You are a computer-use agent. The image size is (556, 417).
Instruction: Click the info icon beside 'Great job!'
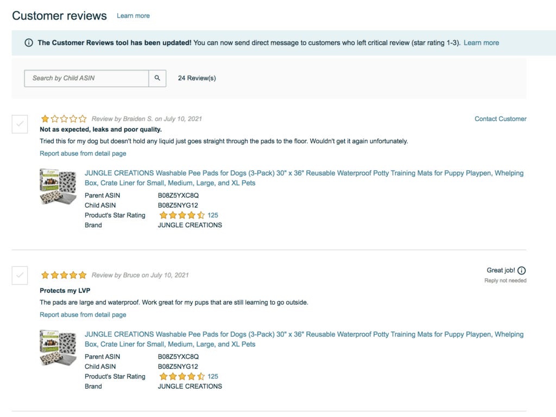(x=521, y=270)
